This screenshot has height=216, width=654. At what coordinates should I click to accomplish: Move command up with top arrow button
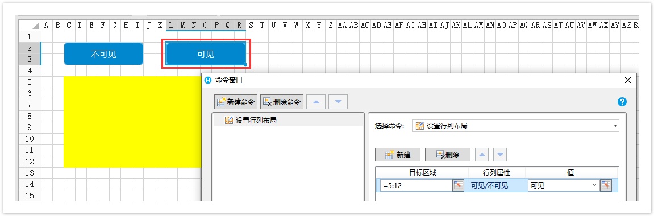click(316, 102)
